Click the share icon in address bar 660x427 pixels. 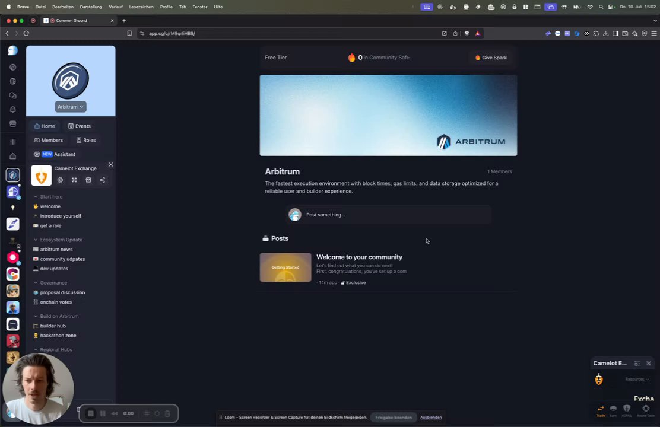pyautogui.click(x=455, y=33)
